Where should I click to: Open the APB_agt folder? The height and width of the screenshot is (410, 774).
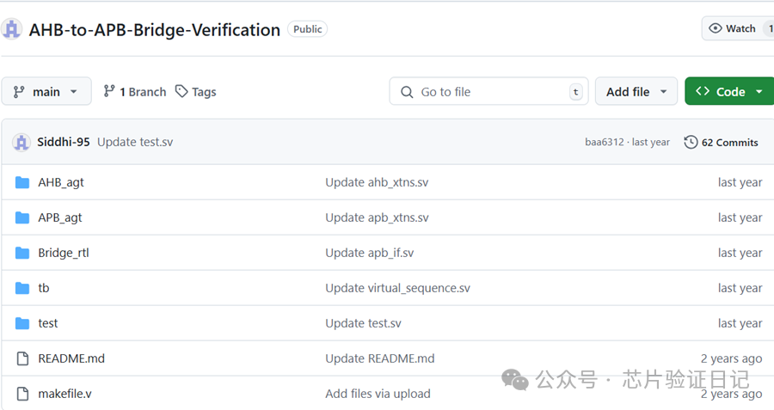(x=60, y=217)
